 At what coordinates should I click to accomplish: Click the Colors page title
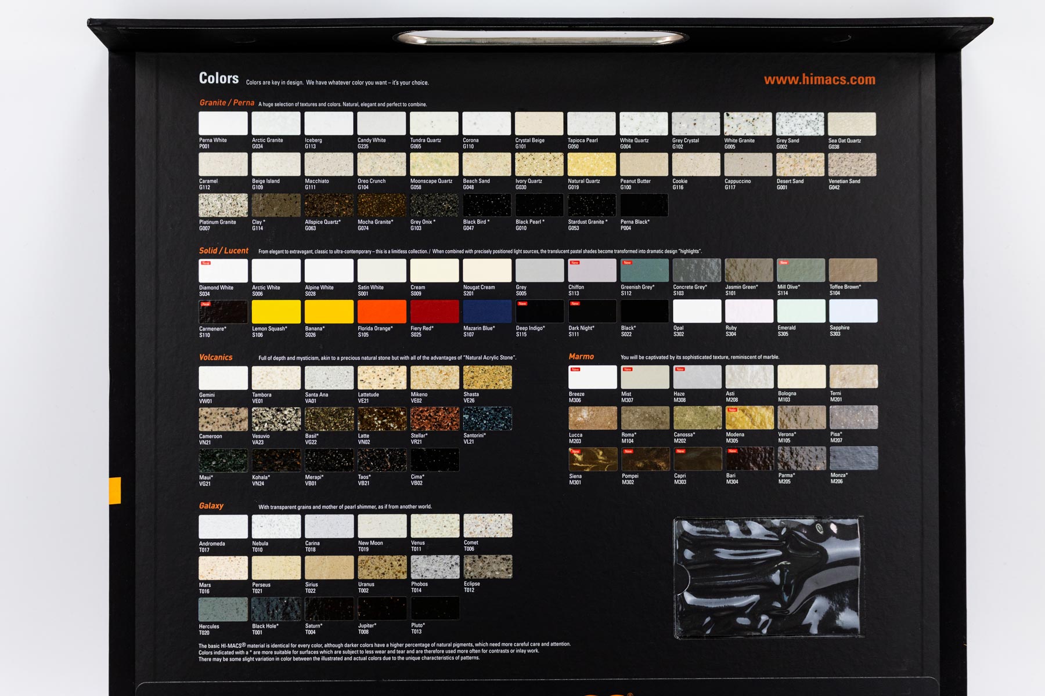pos(219,78)
